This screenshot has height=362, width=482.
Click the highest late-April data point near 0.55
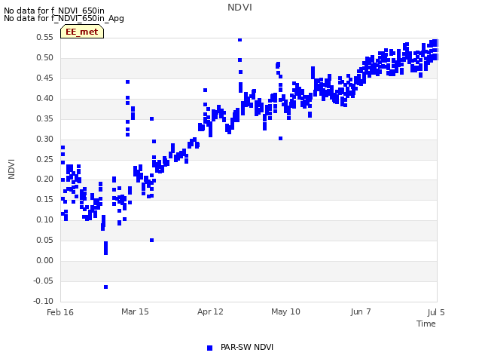[239, 40]
